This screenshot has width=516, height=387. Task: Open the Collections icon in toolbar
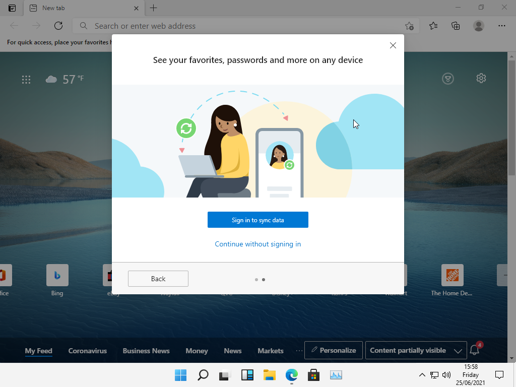point(456,26)
